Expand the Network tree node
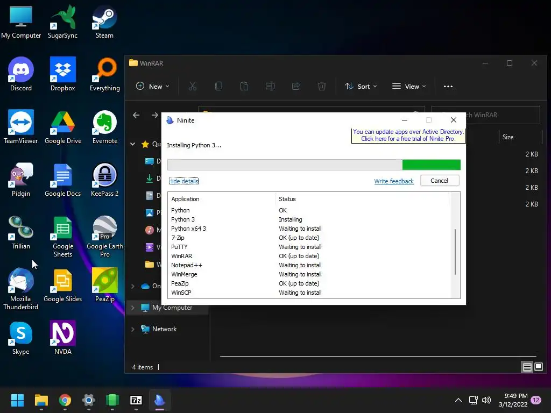 pyautogui.click(x=133, y=329)
